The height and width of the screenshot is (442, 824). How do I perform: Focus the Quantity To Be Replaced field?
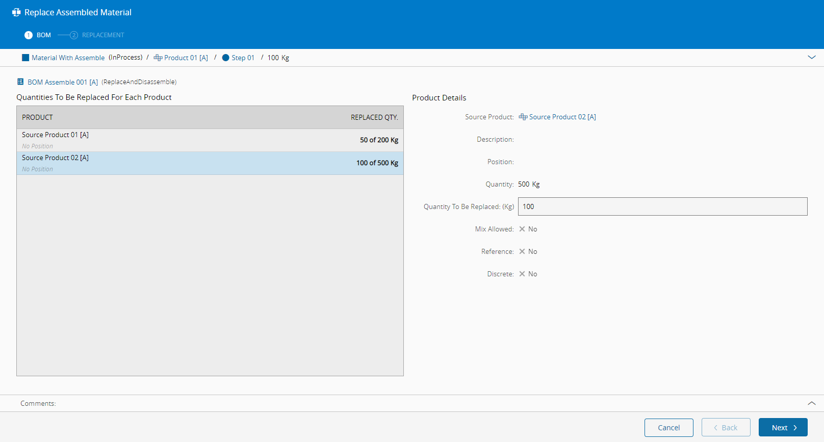tap(662, 206)
